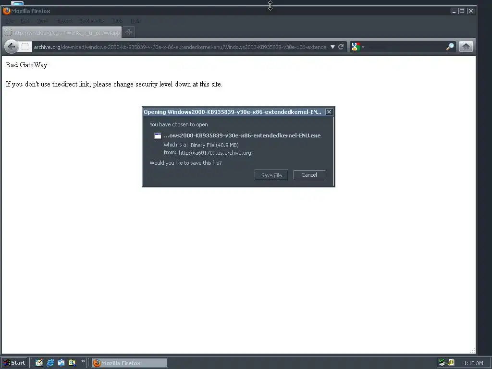Maximize the Firefox window
This screenshot has width=492, height=369.
[x=462, y=11]
